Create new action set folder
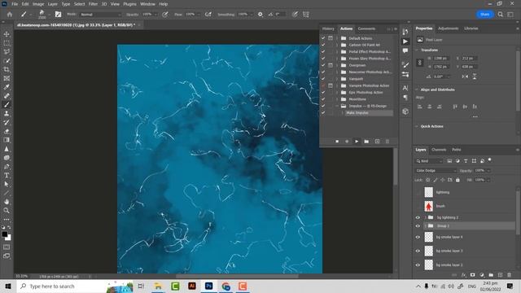521x293 pixels. click(x=366, y=142)
